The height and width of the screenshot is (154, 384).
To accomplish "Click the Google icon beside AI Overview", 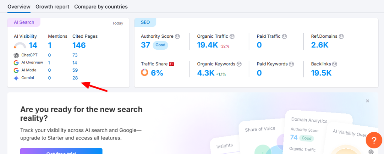I will coord(16,63).
